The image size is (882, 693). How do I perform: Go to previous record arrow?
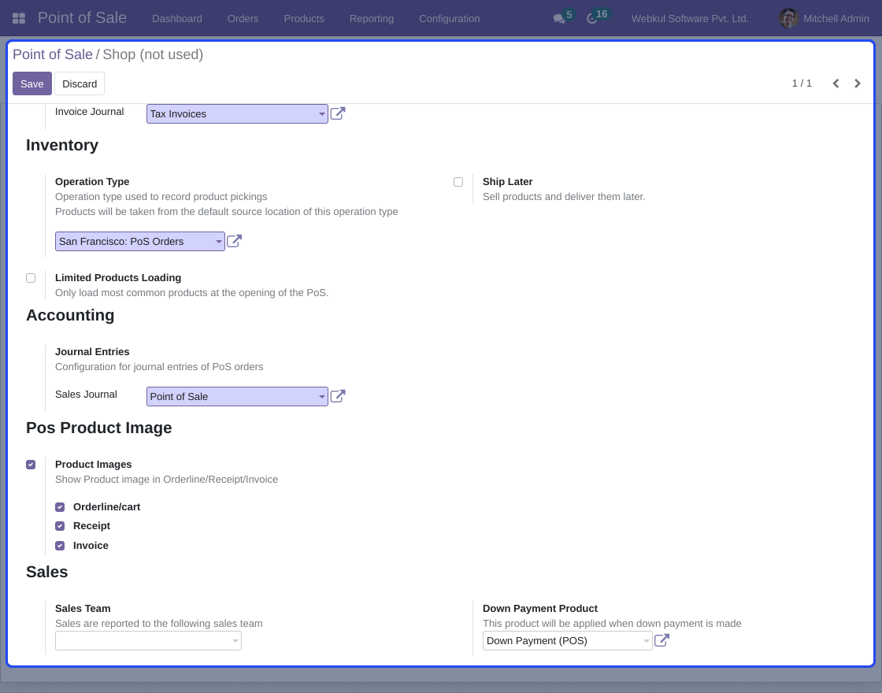836,83
